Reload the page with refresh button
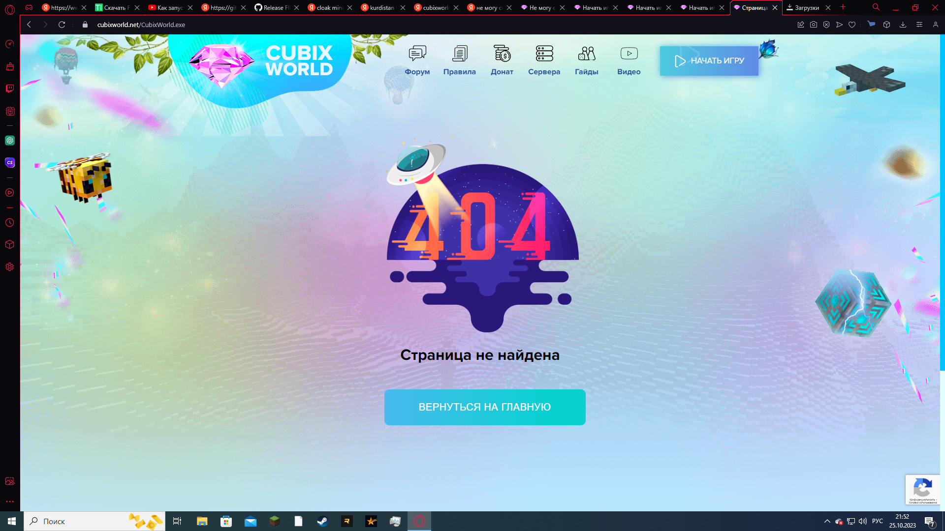945x531 pixels. (62, 25)
